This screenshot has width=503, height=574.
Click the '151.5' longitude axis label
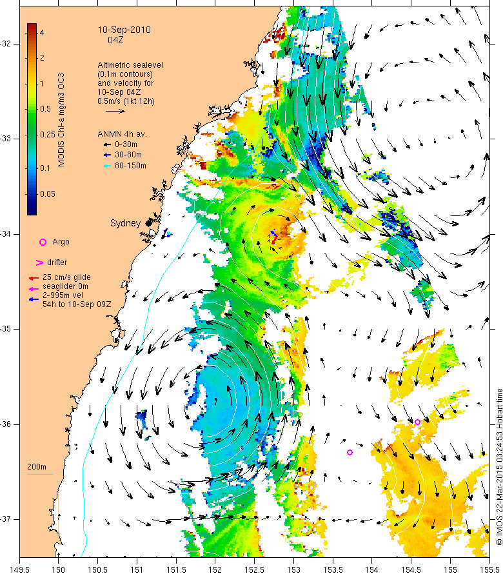[x=176, y=569]
